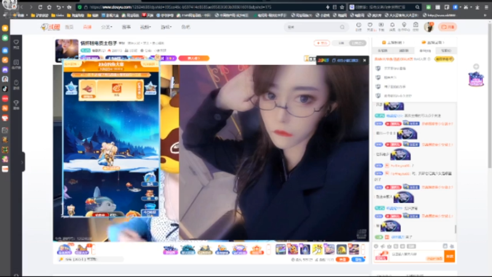Image resolution: width=492 pixels, height=277 pixels.
Task: Bookmark the page using the address bar star
Action: click(x=342, y=7)
